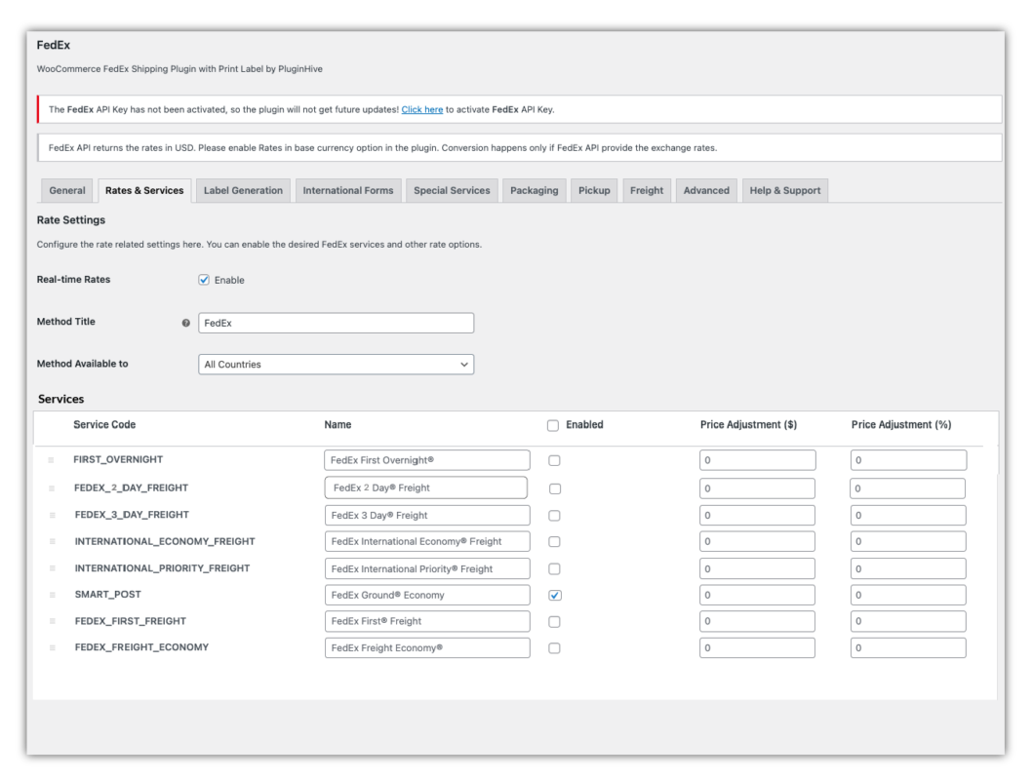This screenshot has width=1033, height=780.
Task: Enable the FedEx First Freight service
Action: point(555,621)
